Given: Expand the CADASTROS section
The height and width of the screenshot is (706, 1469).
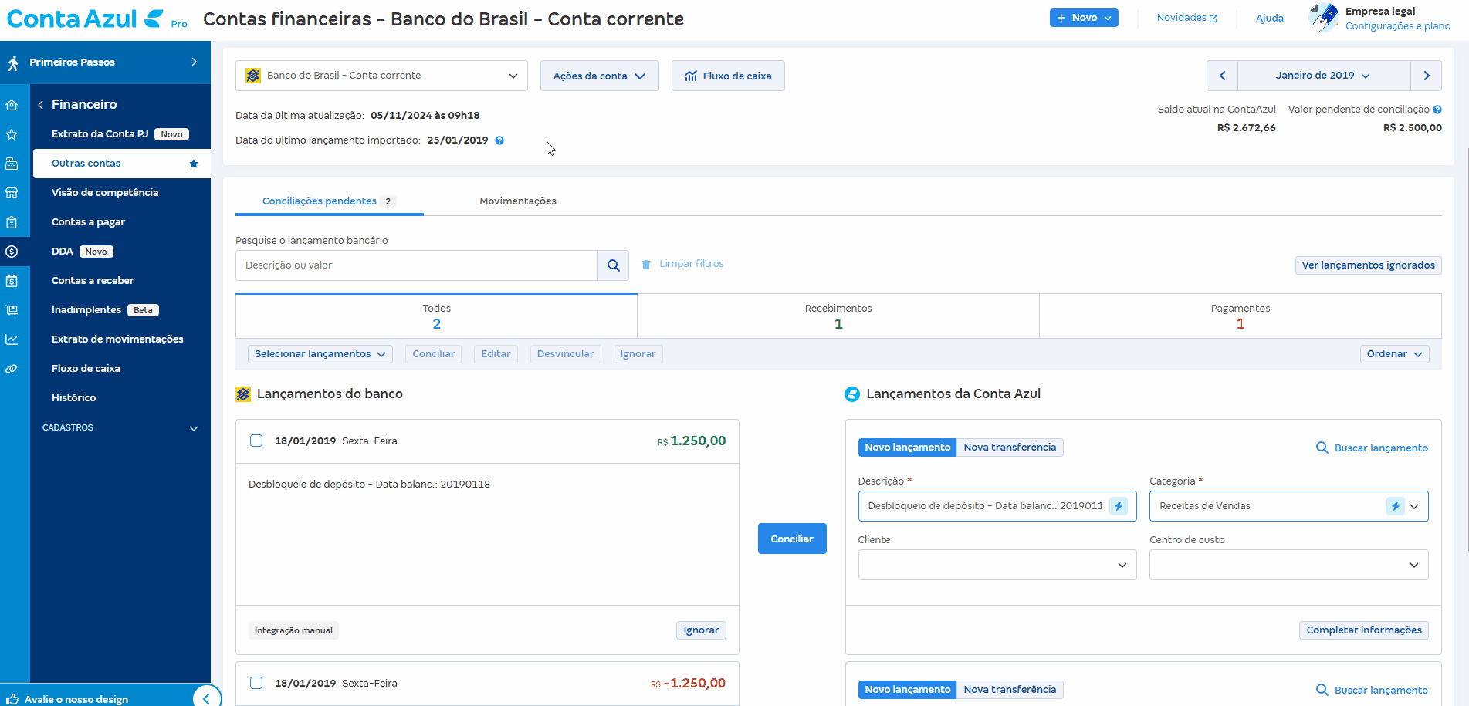Looking at the screenshot, I should [x=120, y=427].
